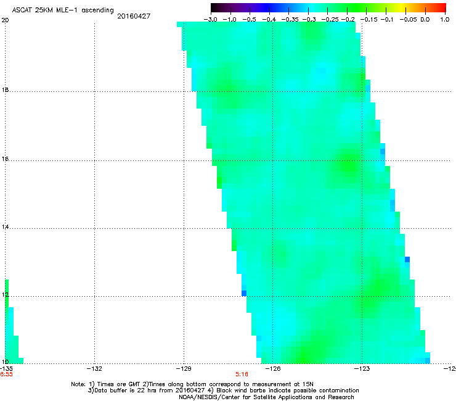The height and width of the screenshot is (401, 456).
Task: Click the -129 longitude axis label
Action: (184, 369)
